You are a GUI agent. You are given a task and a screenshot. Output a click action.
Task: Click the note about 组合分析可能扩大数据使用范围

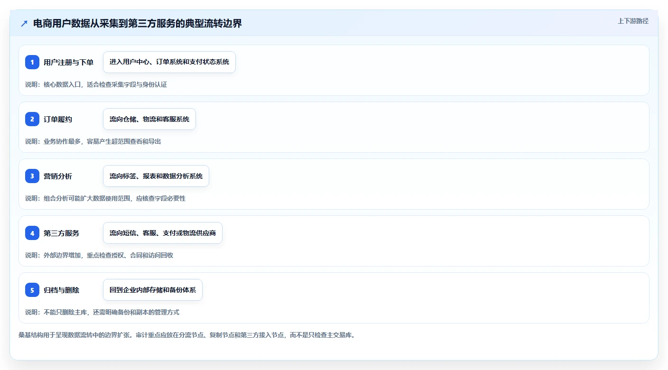coord(105,198)
